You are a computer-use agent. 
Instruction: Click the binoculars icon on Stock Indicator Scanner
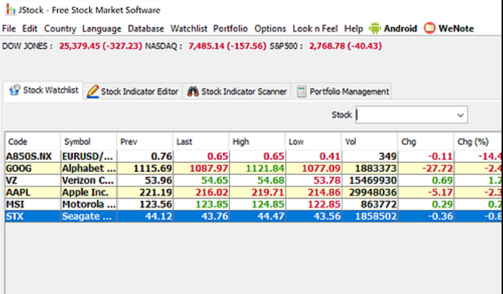(193, 91)
